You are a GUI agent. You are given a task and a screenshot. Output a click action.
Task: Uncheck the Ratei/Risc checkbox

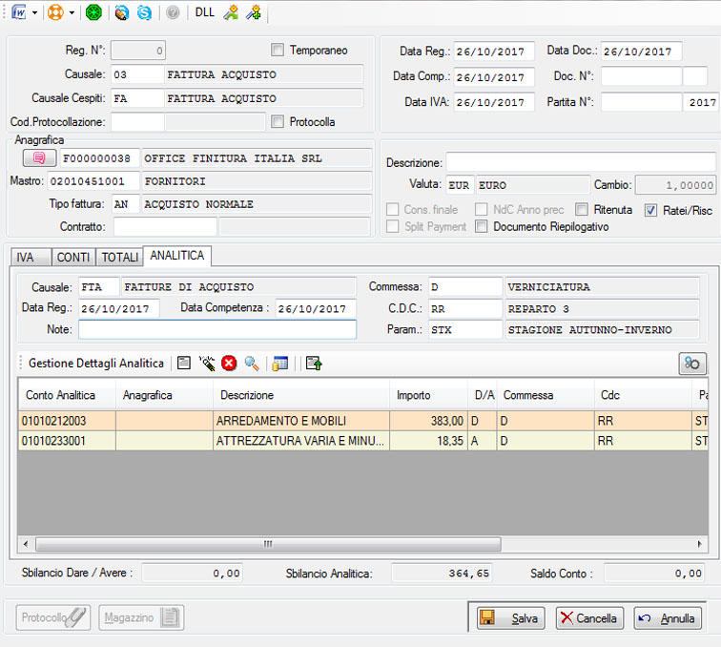tap(650, 210)
